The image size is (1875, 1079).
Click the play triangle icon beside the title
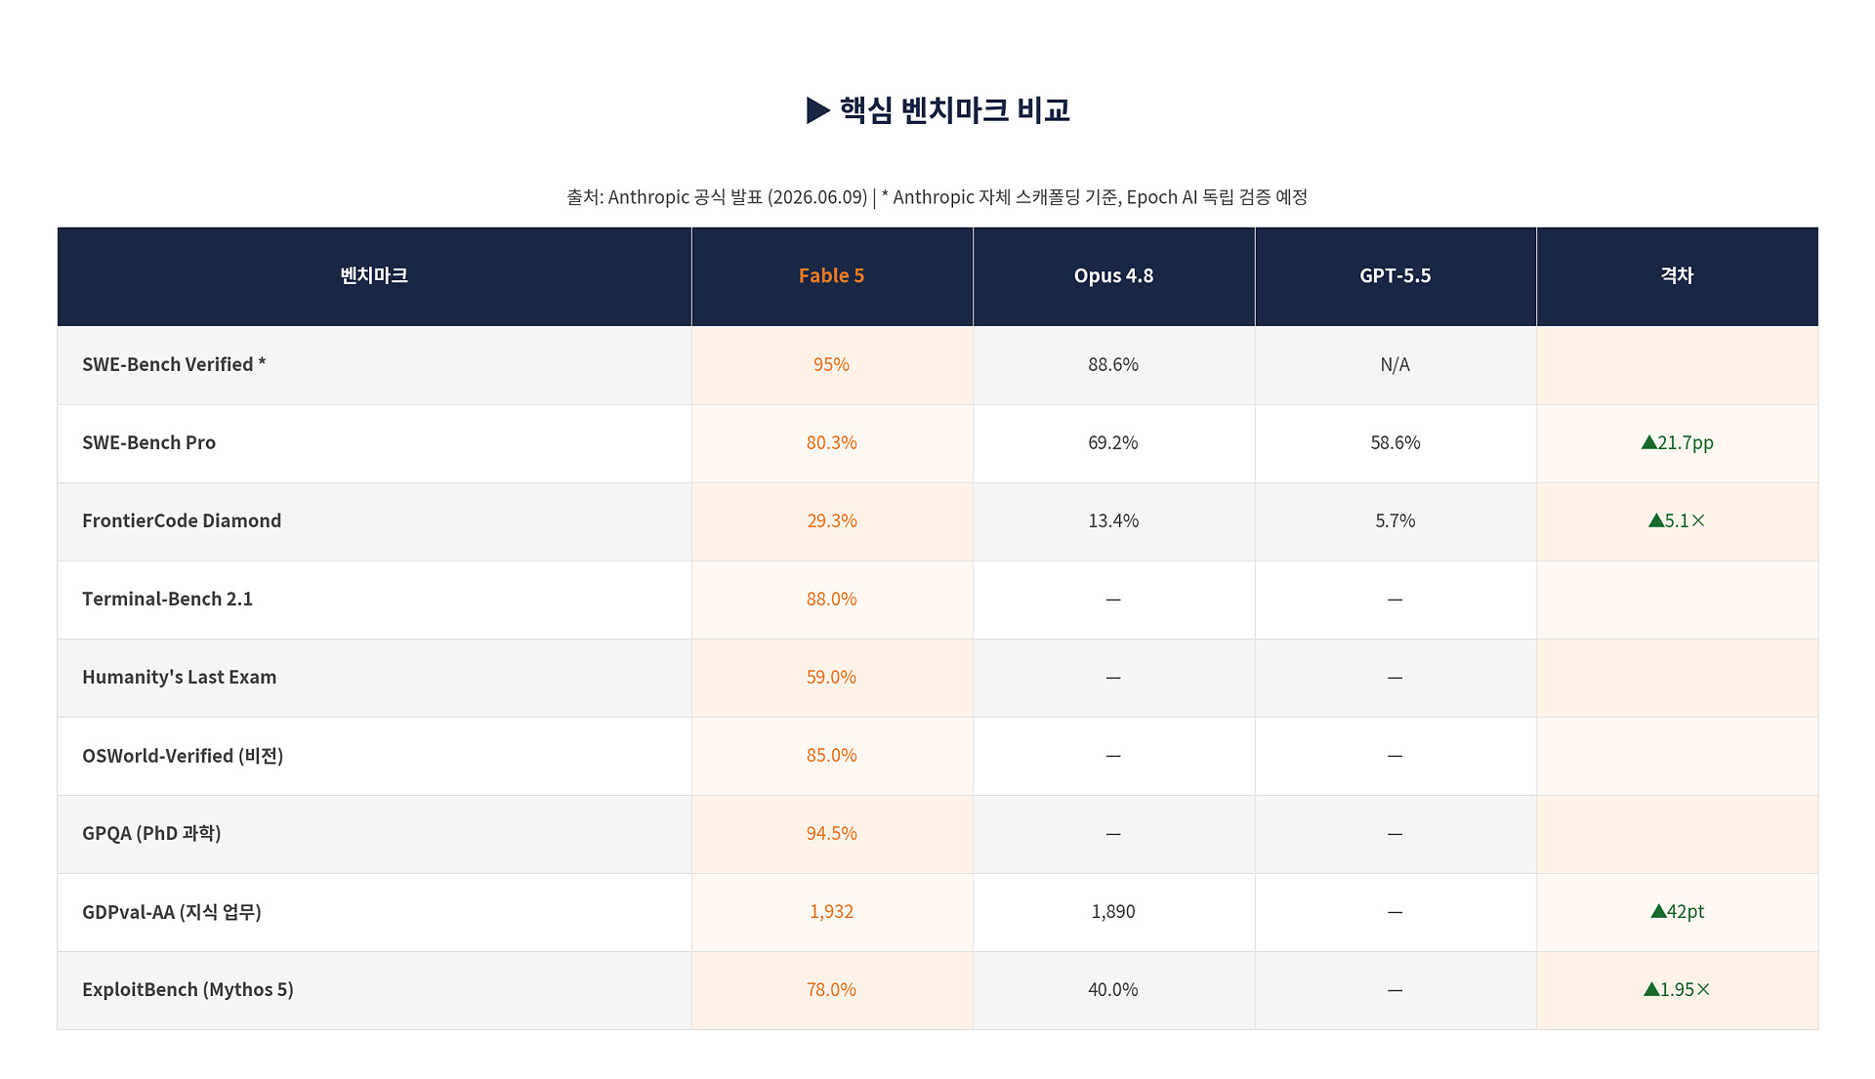coord(818,110)
